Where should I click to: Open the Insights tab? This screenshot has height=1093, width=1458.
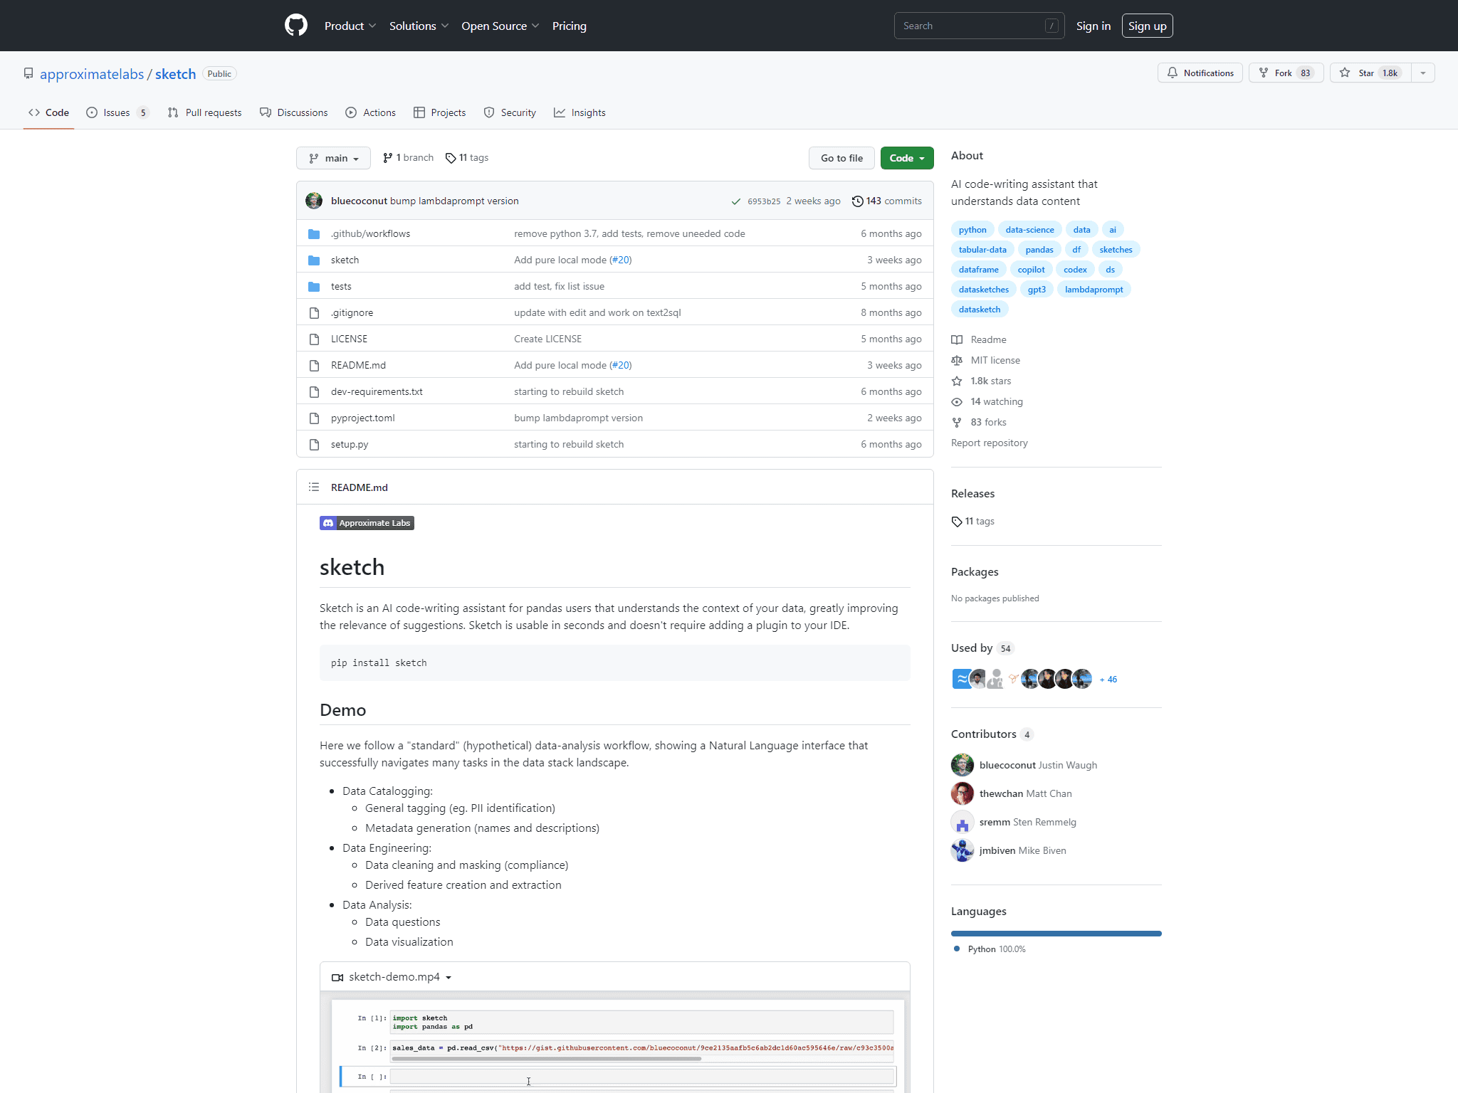(x=580, y=112)
